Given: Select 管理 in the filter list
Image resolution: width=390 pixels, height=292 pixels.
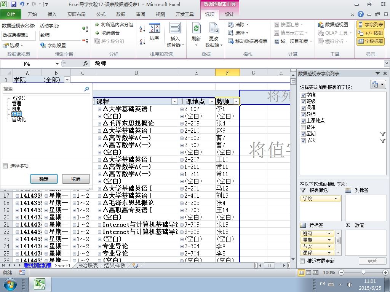Looking at the screenshot, I should 17,103.
